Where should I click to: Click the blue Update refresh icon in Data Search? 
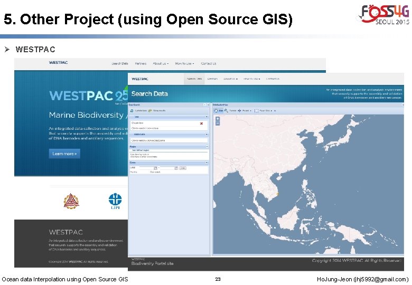coord(132,111)
